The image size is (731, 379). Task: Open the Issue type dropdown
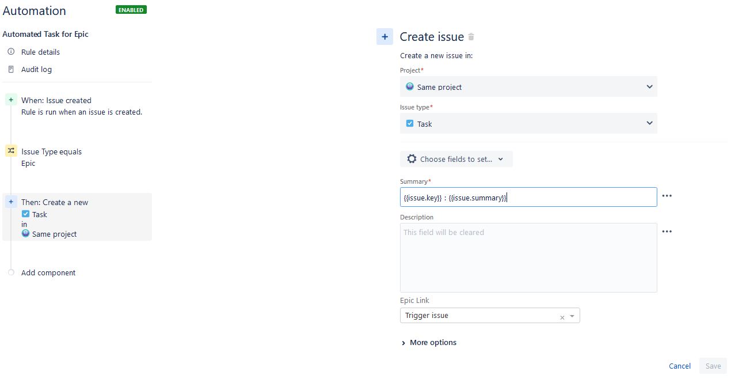point(649,123)
